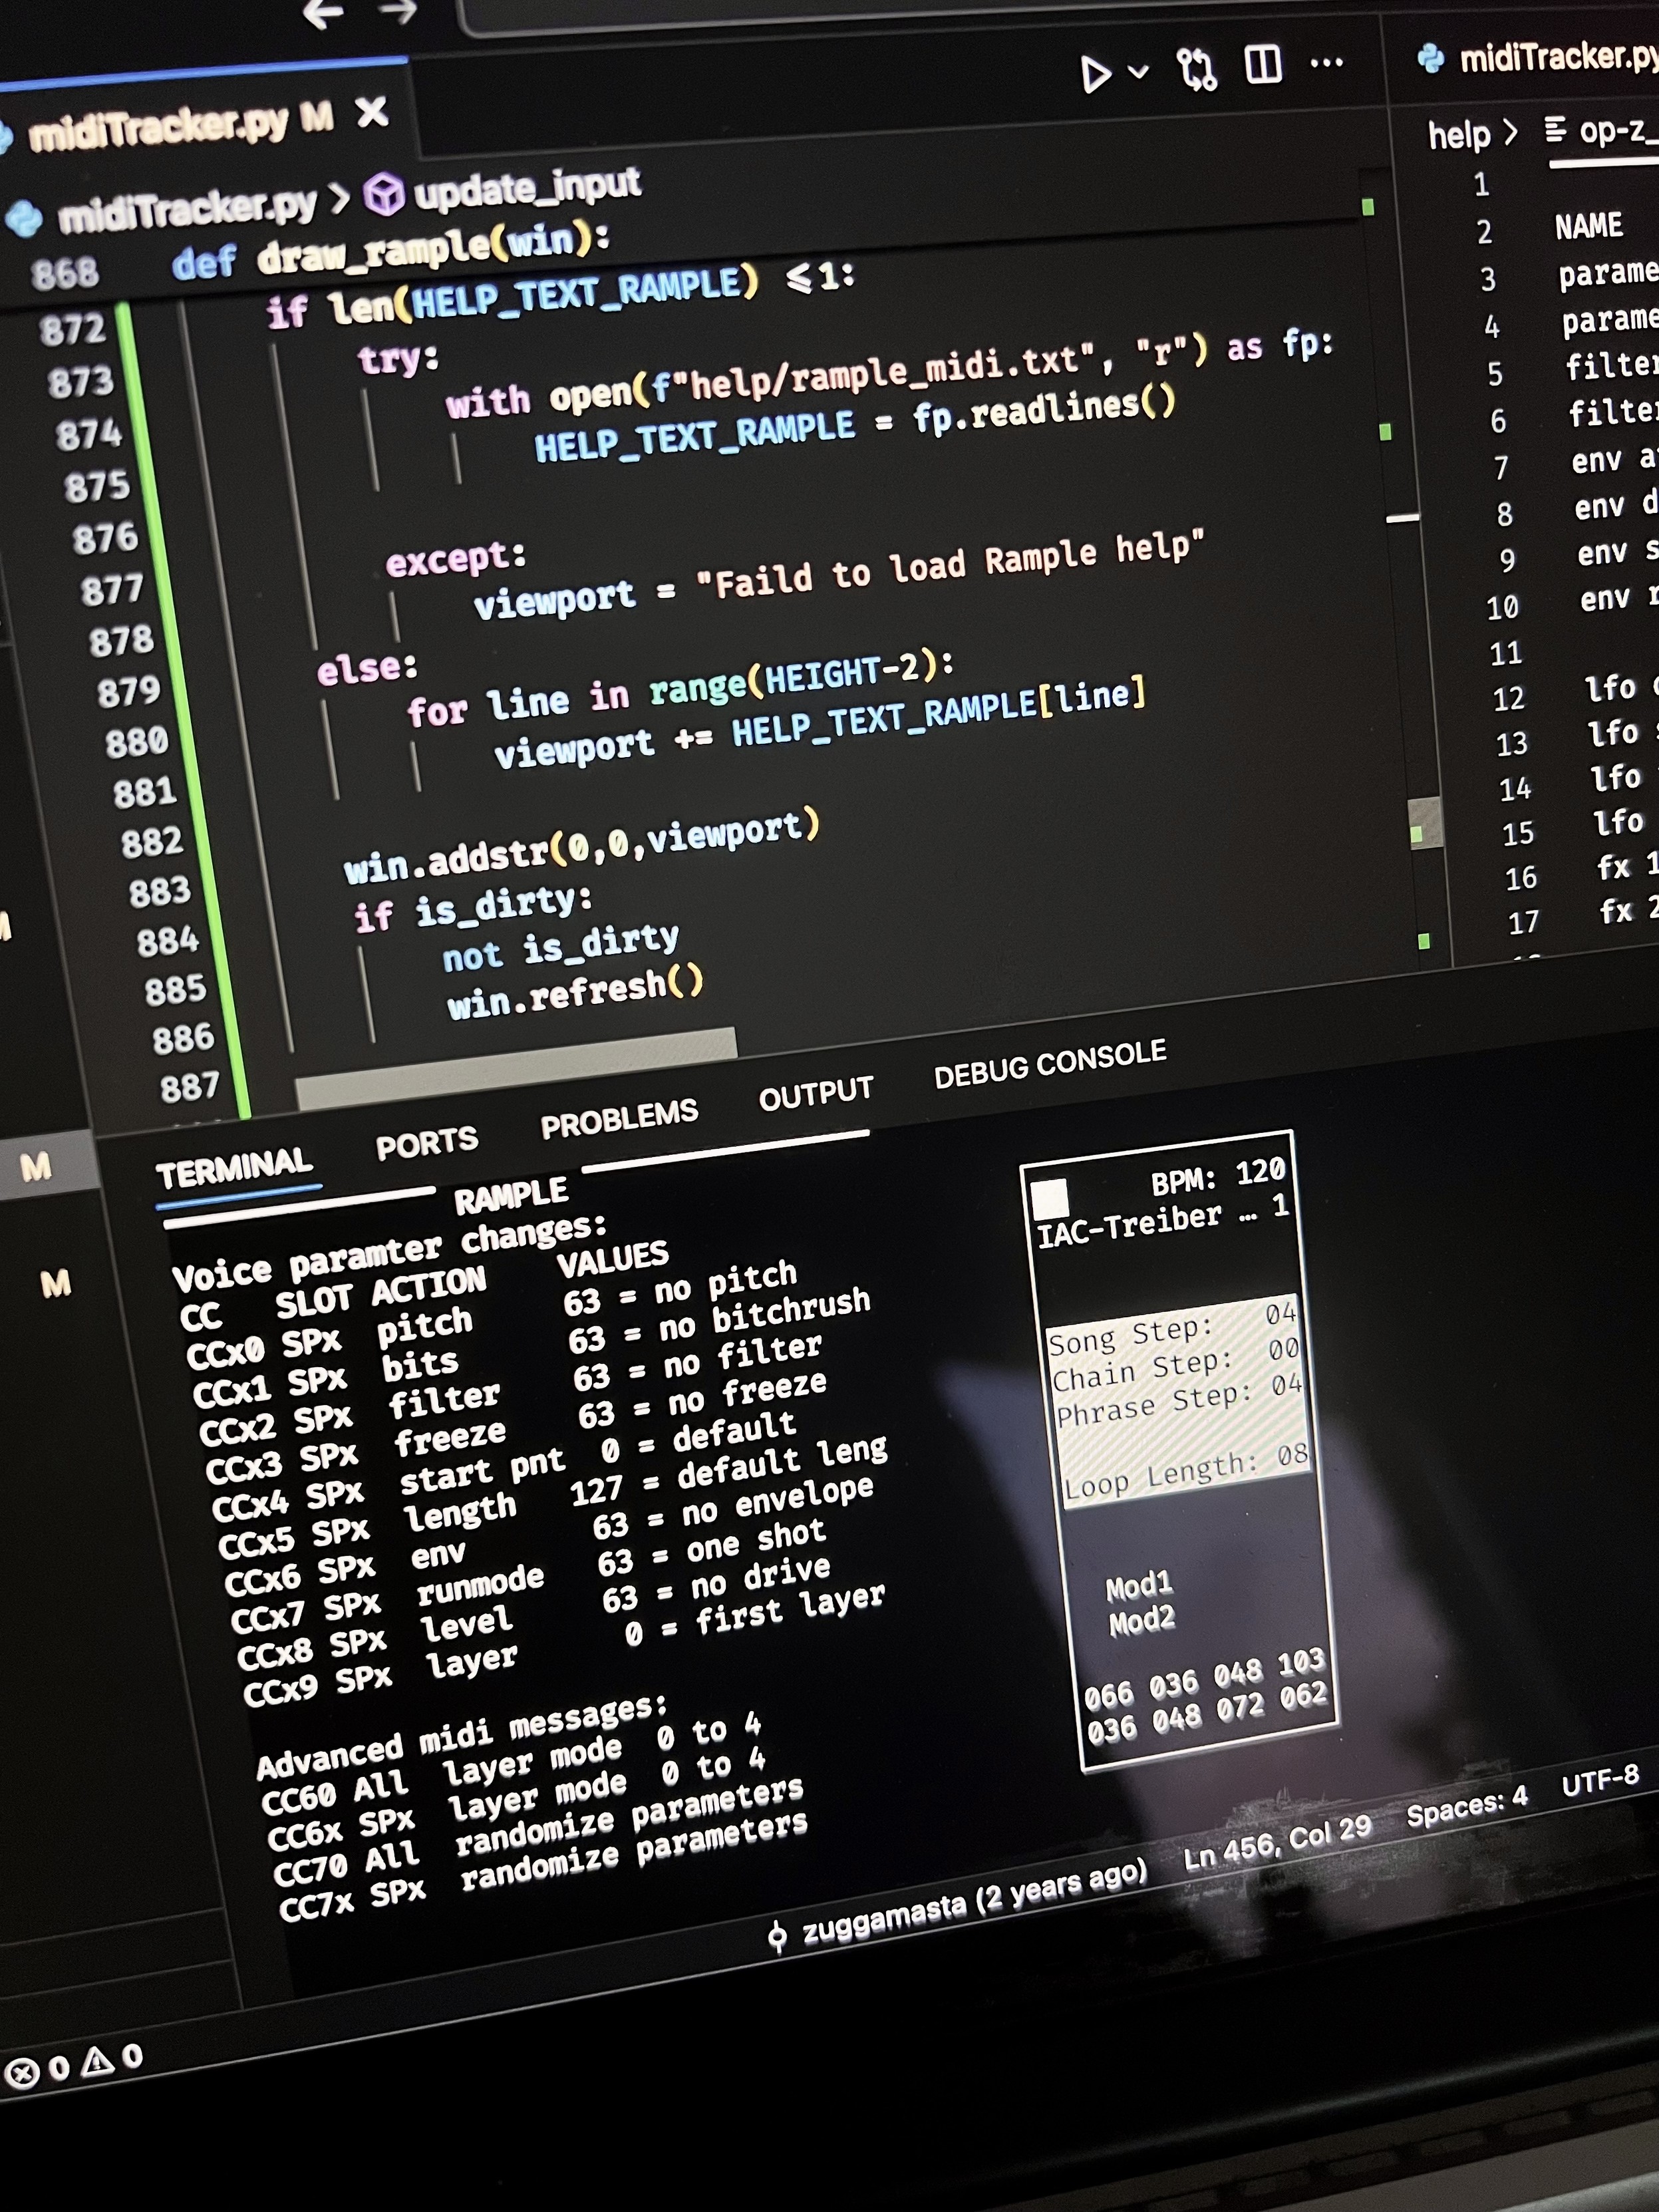Click the Python file icon on midiTracker.py tab
The width and height of the screenshot is (1659, 2212).
[x=6, y=137]
